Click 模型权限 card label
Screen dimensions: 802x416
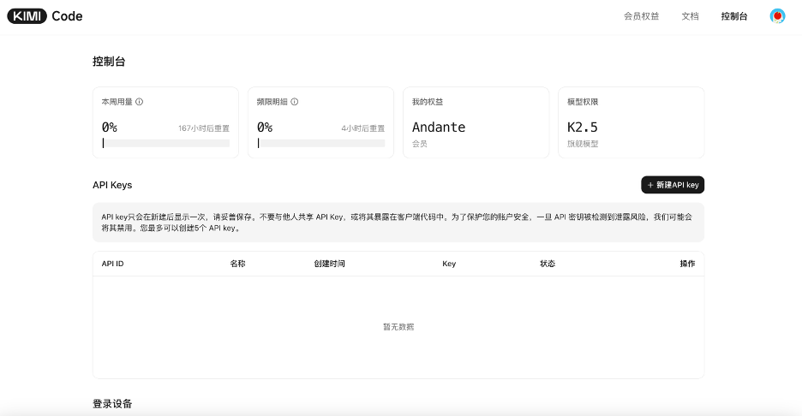[583, 102]
